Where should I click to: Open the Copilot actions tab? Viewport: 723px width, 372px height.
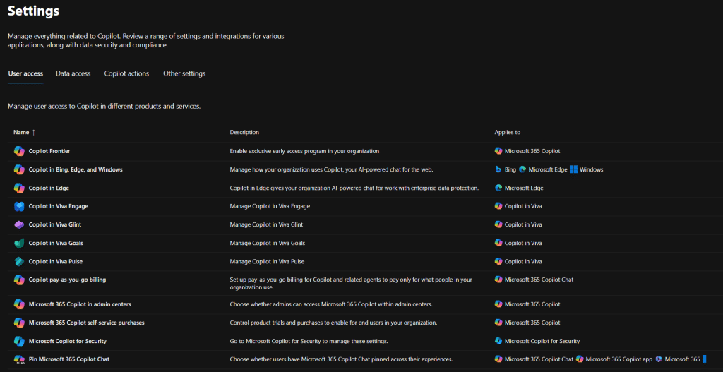(x=127, y=73)
